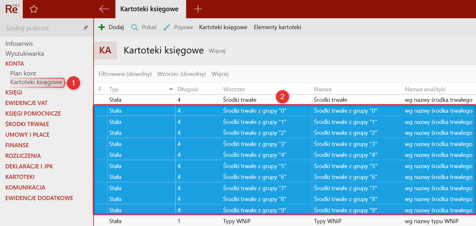Screen dimensions: 476x226
Task: Expand the EWIDENCJE DODATKOWE section
Action: tap(39, 198)
